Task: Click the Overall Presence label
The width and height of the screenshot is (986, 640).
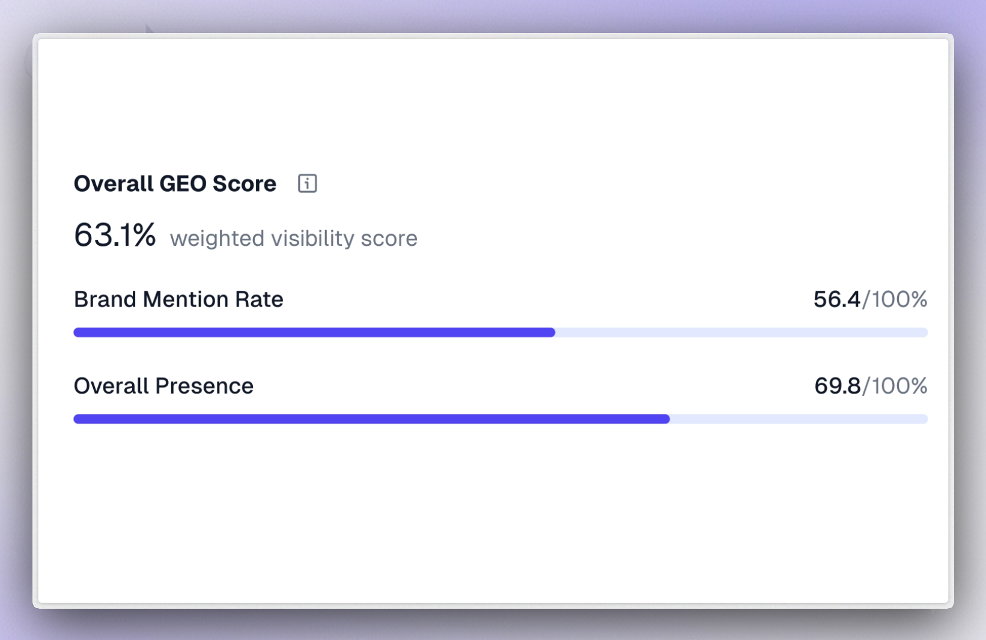Action: pyautogui.click(x=163, y=386)
